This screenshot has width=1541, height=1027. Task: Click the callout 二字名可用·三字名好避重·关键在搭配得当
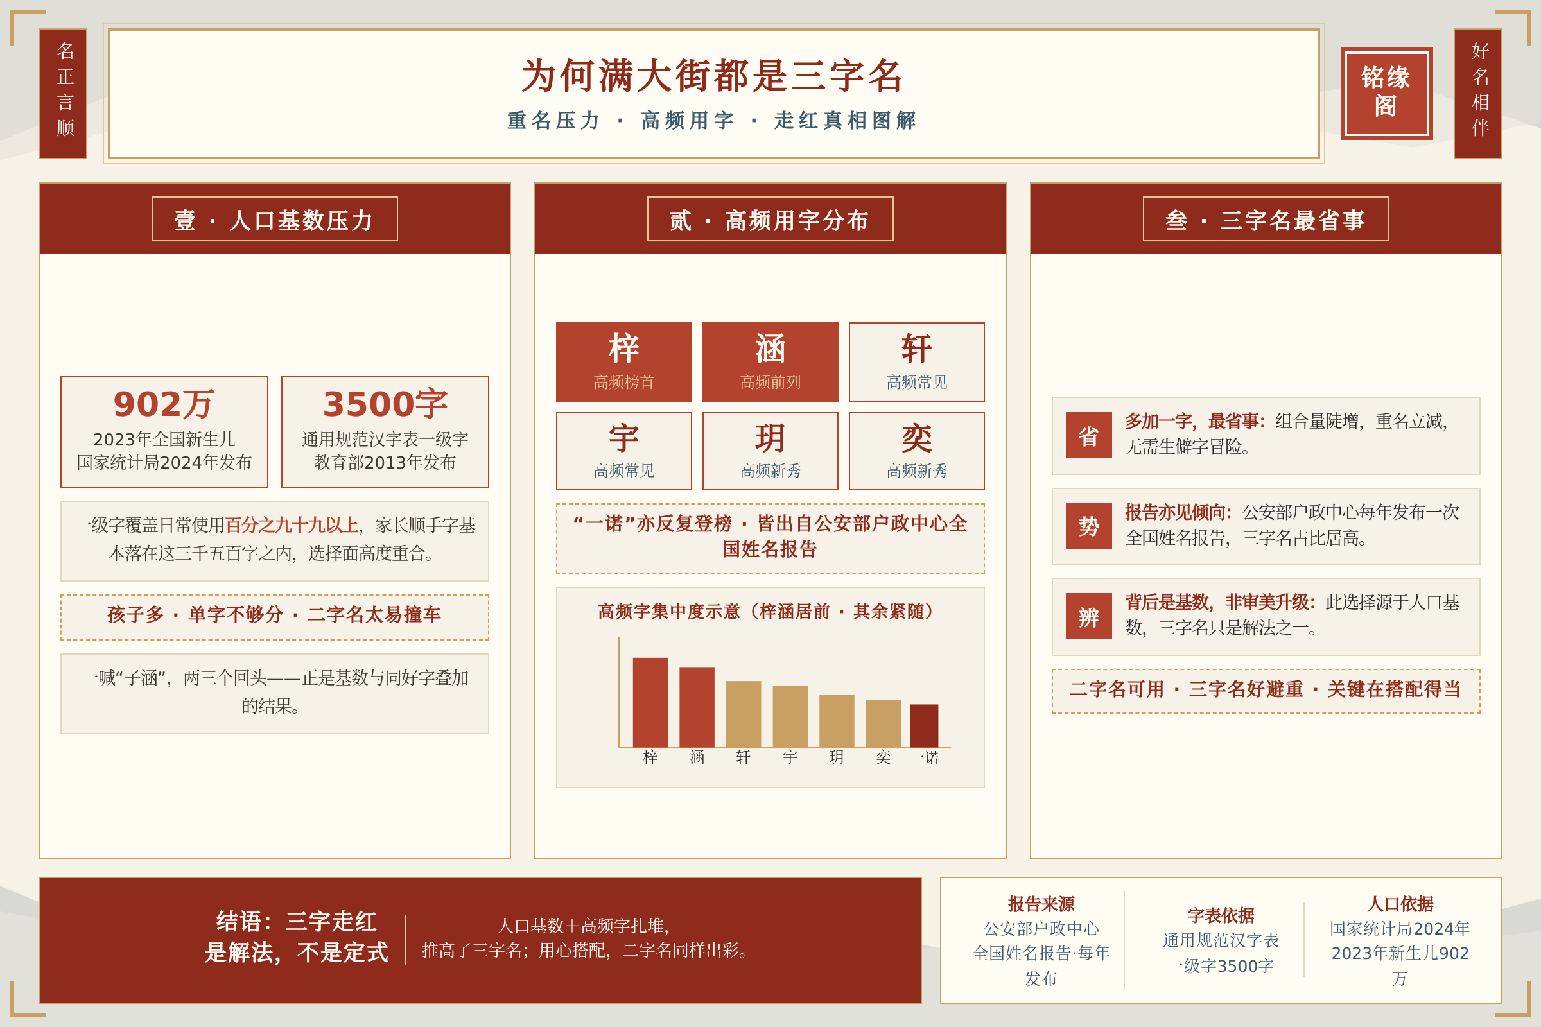click(x=1266, y=691)
